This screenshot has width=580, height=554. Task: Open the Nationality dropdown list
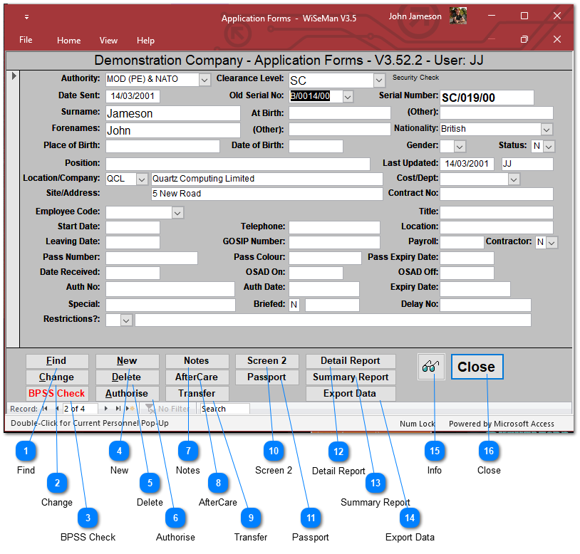(547, 130)
